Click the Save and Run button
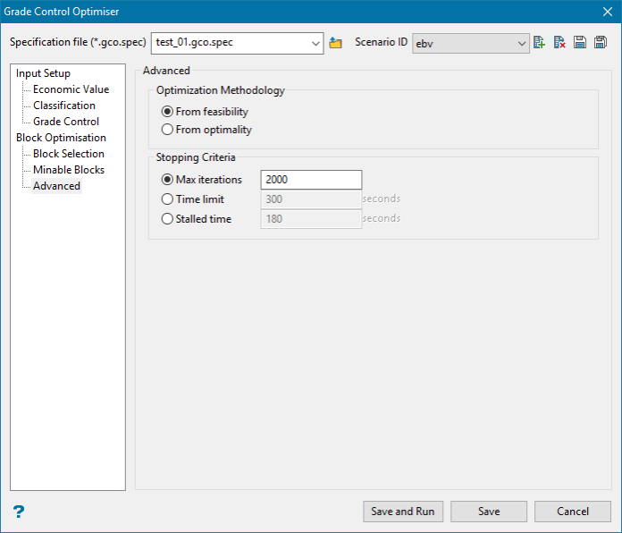Viewport: 622px width, 533px height. coord(403,512)
